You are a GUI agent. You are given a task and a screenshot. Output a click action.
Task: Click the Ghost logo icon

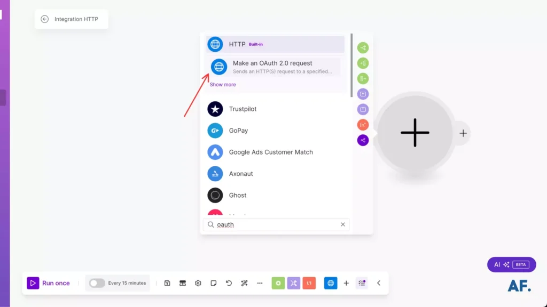coord(215,195)
